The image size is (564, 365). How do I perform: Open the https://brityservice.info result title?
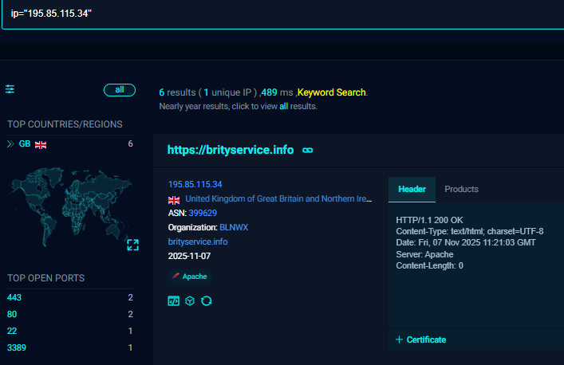pos(231,150)
